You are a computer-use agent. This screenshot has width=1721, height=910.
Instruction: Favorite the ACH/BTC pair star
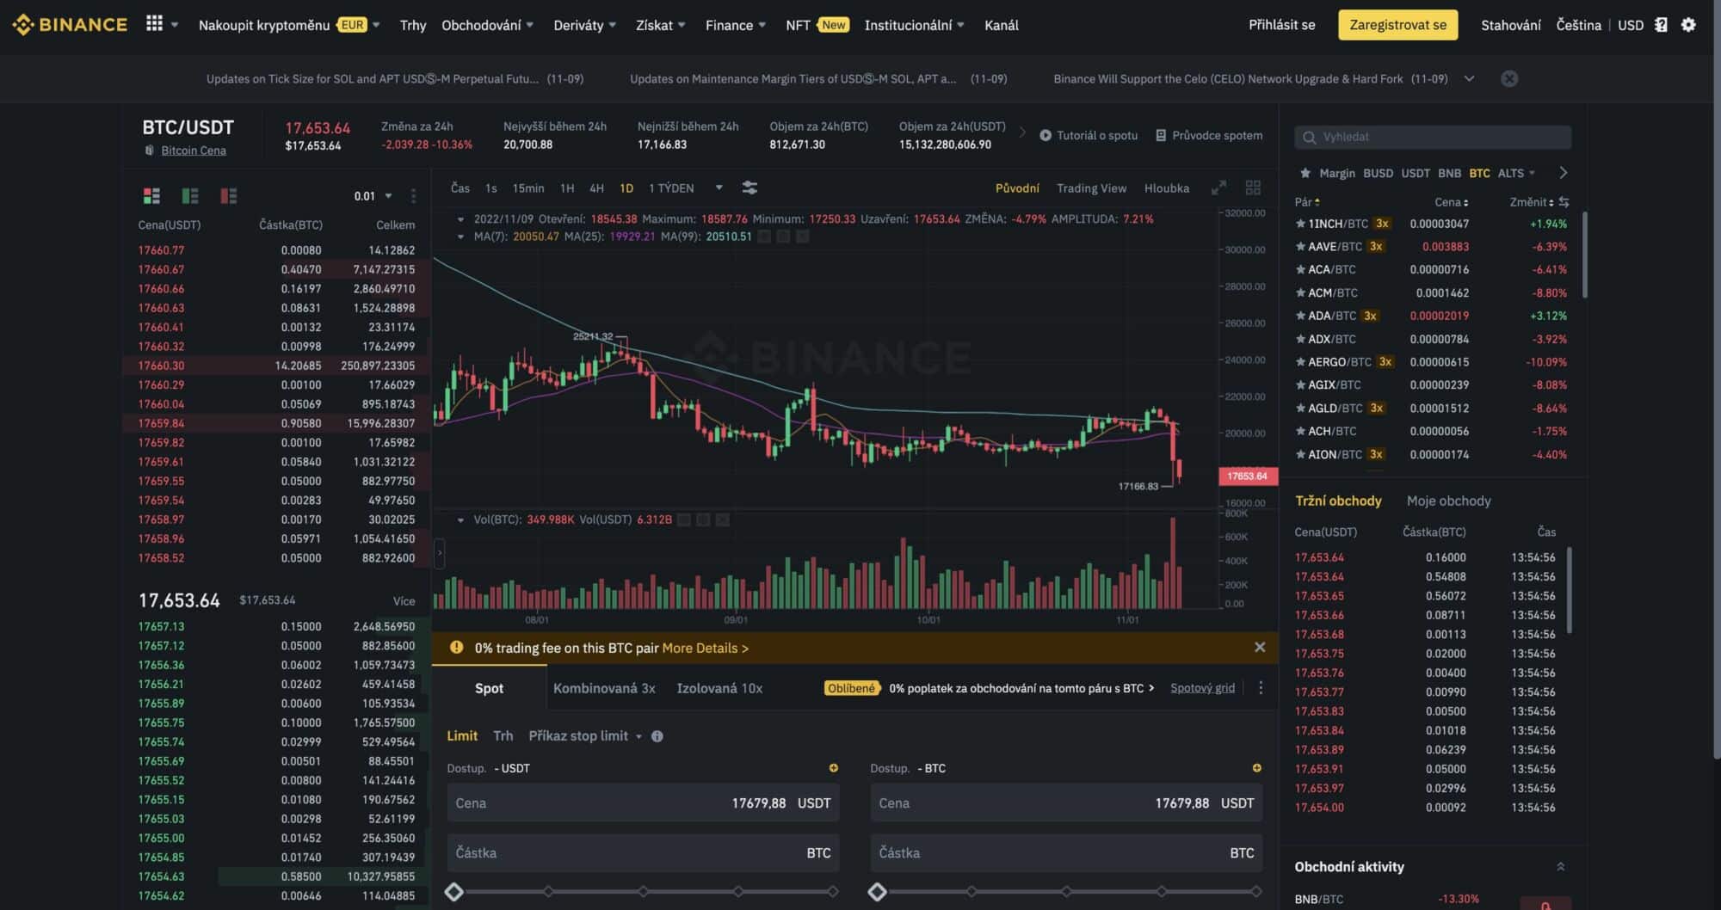1300,431
